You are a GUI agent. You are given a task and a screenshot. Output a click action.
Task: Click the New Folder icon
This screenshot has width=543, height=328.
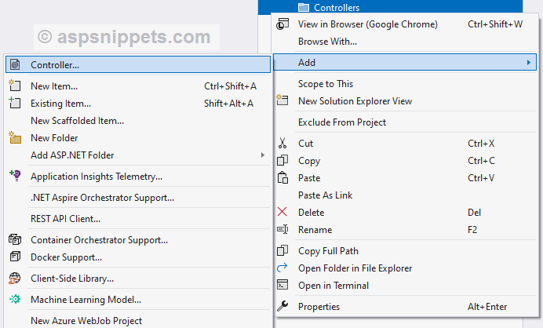15,137
